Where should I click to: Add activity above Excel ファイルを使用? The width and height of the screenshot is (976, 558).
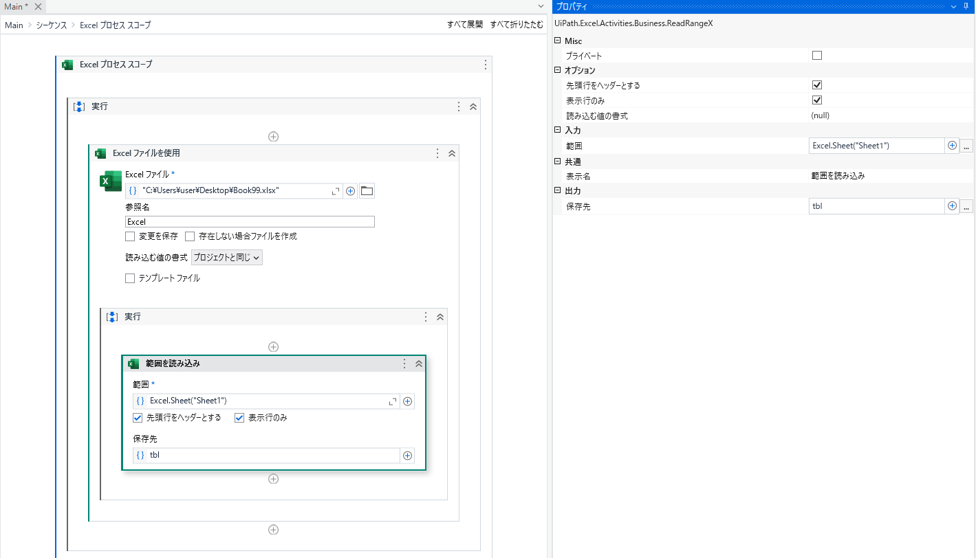[273, 136]
